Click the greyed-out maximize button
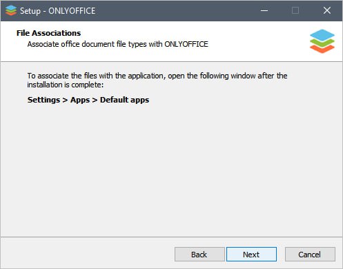Viewport: 343px width, 269px height. 295,10
